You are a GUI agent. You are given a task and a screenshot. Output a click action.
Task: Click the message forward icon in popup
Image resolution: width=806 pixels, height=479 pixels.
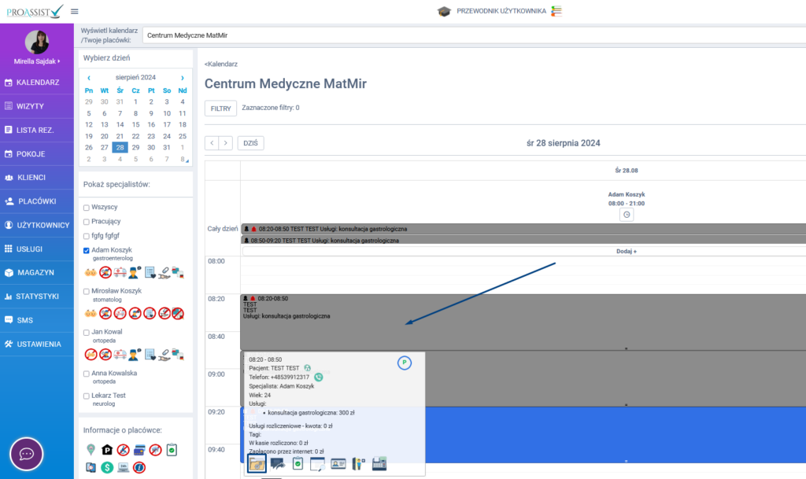coord(278,464)
